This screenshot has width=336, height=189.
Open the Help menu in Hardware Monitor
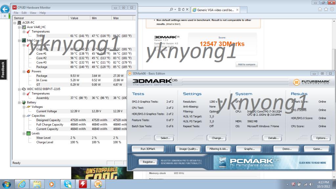pos(42,13)
